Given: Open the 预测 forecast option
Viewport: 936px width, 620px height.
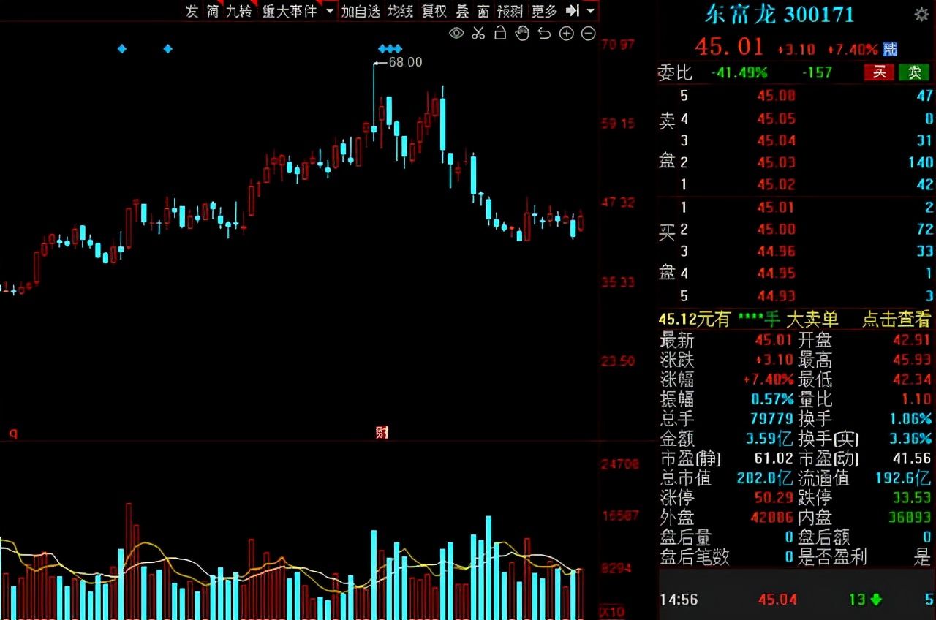Looking at the screenshot, I should coord(510,11).
